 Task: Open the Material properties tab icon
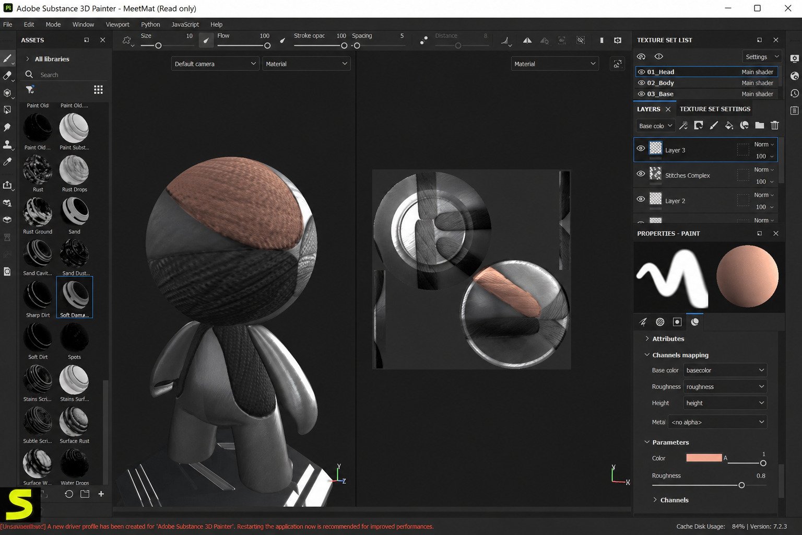694,322
